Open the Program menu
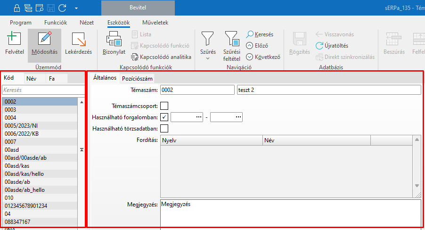425x230 pixels. click(x=21, y=23)
